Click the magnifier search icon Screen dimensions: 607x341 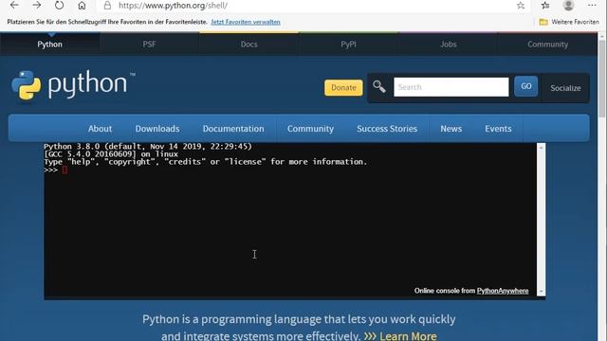point(379,86)
